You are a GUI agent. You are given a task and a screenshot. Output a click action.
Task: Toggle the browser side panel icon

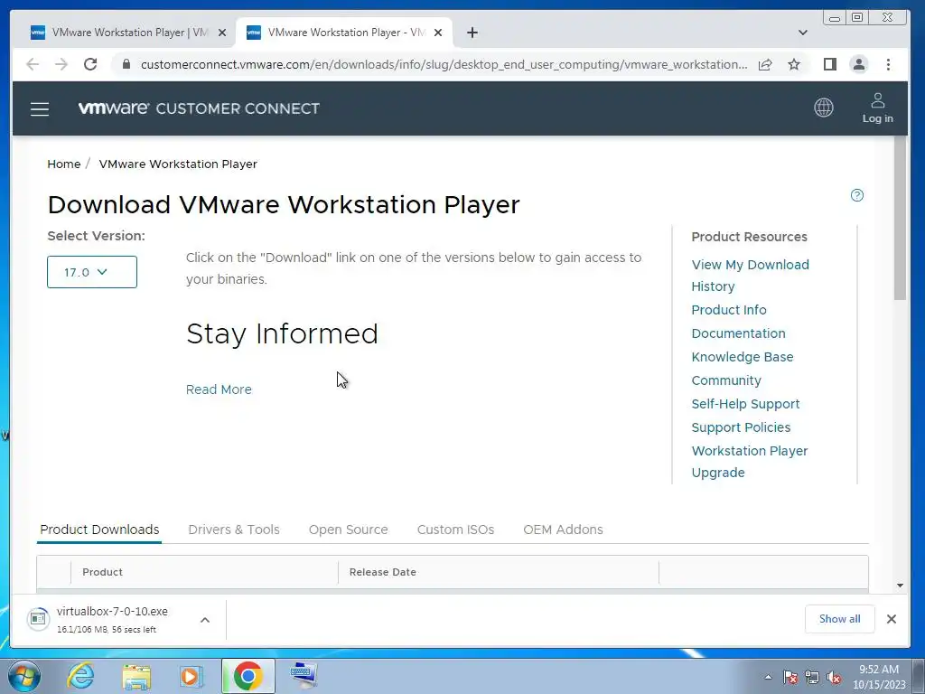(830, 64)
